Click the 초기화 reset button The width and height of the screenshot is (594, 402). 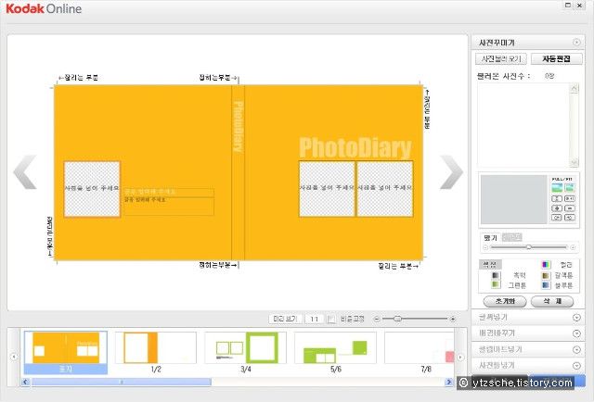[505, 301]
